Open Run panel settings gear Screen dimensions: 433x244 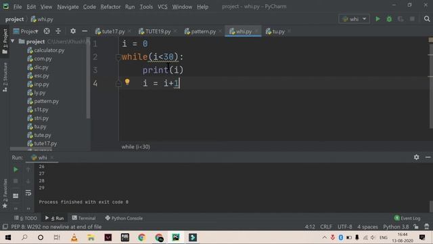417,157
